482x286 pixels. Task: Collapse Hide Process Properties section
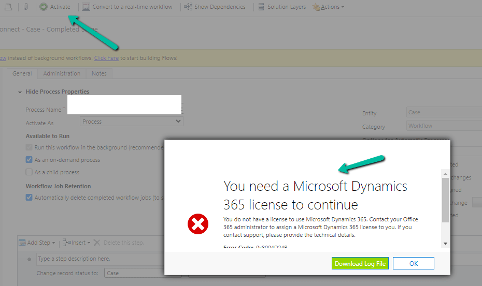point(20,92)
